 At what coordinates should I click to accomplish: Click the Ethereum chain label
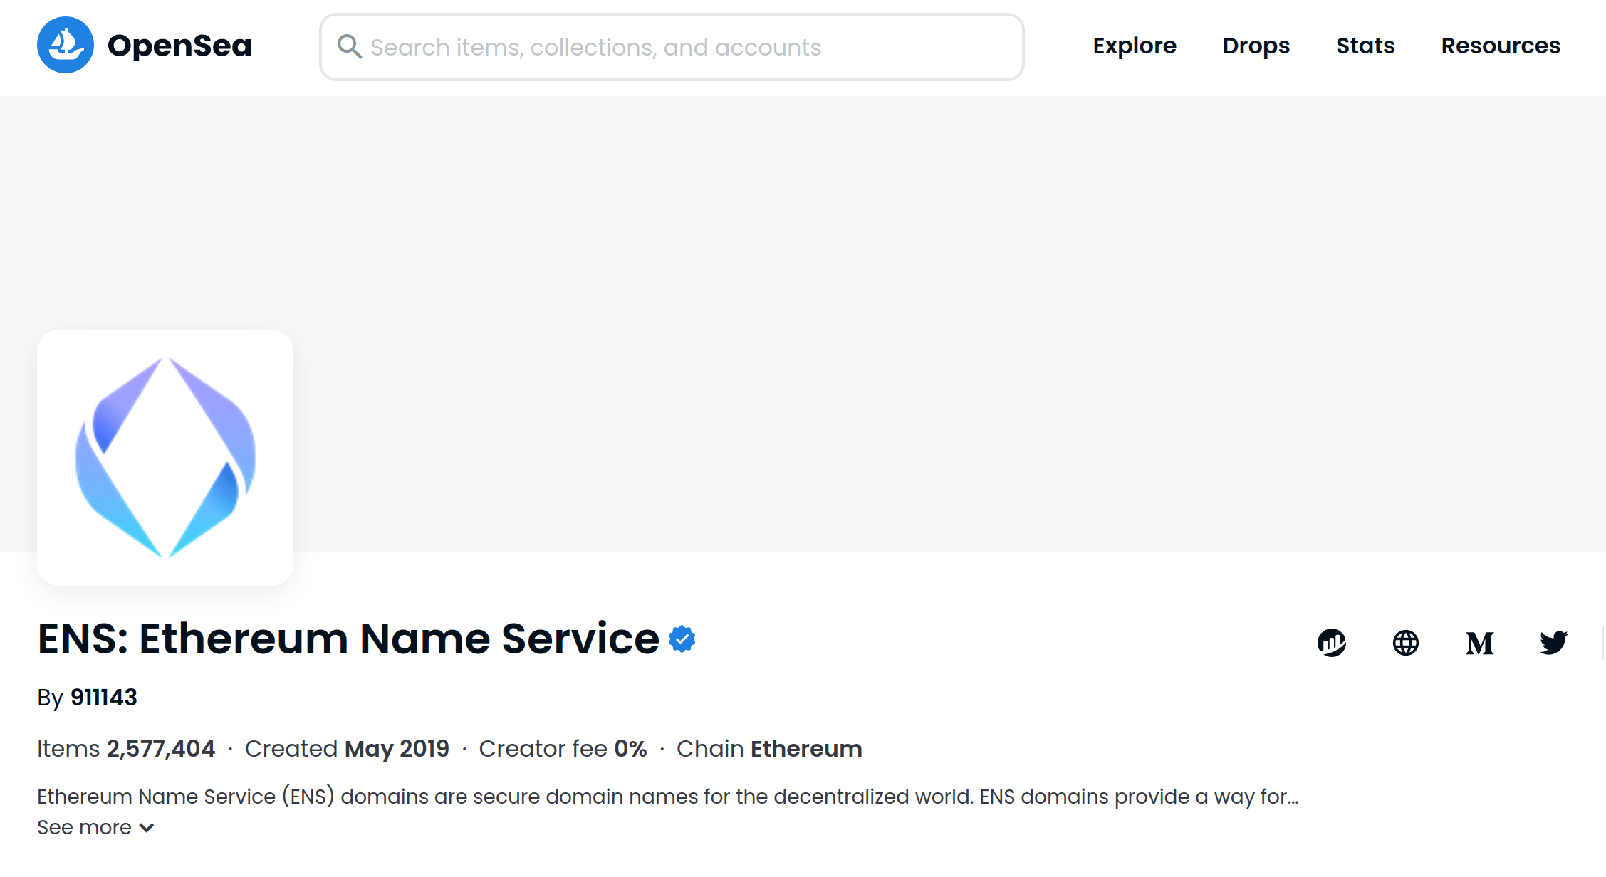point(806,749)
